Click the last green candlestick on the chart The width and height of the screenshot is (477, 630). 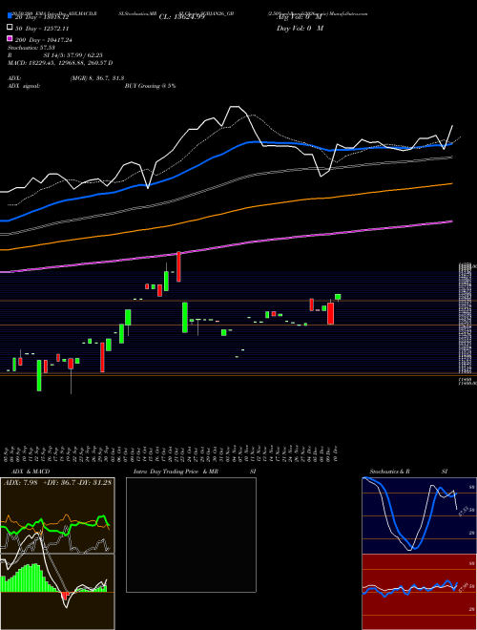338,297
